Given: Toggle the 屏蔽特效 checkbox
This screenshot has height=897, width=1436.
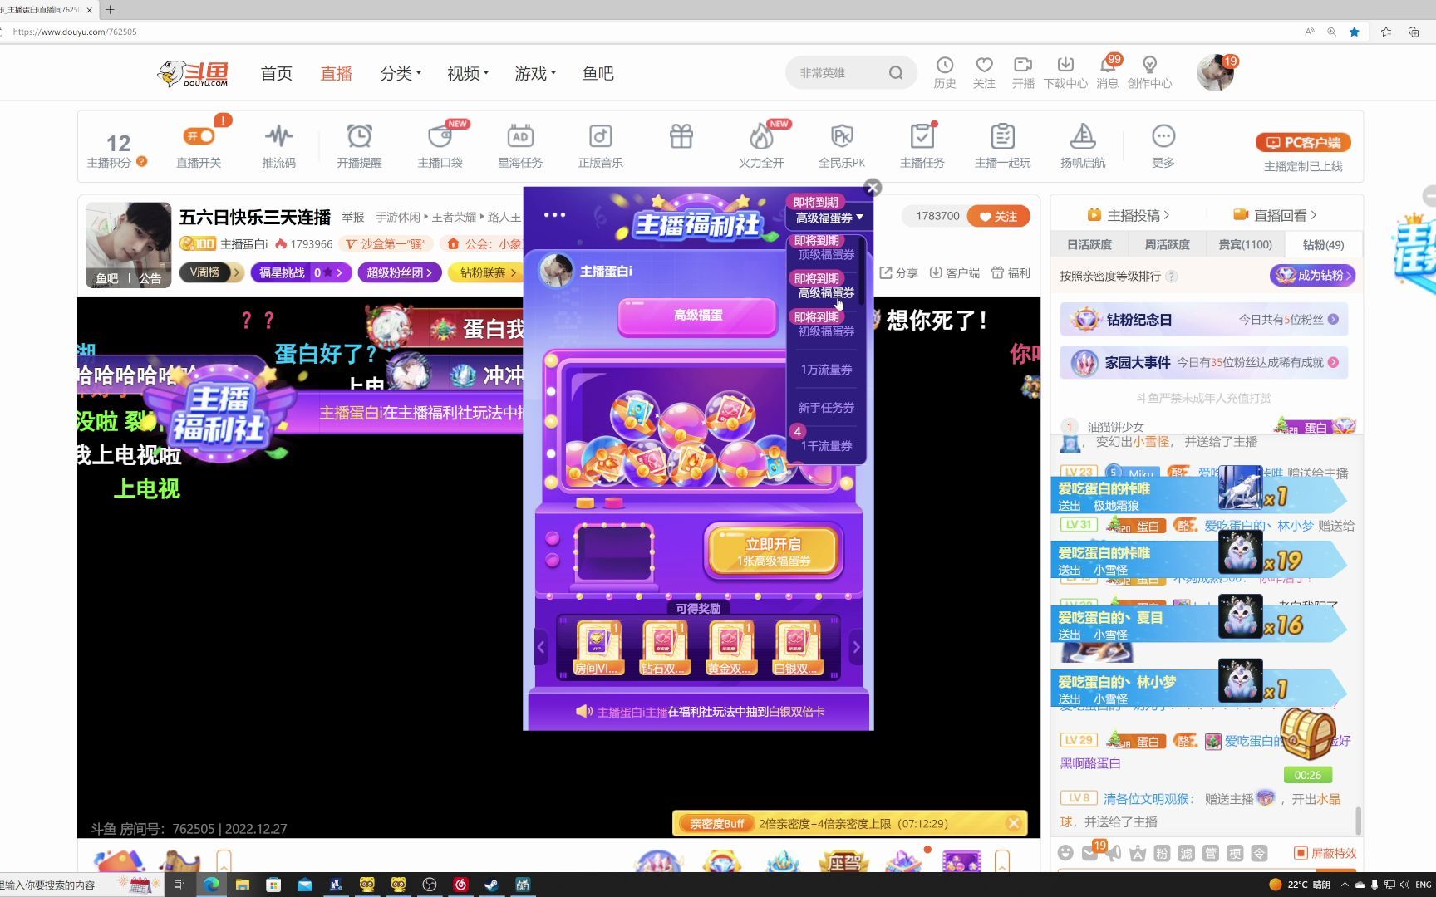Looking at the screenshot, I should [x=1301, y=853].
